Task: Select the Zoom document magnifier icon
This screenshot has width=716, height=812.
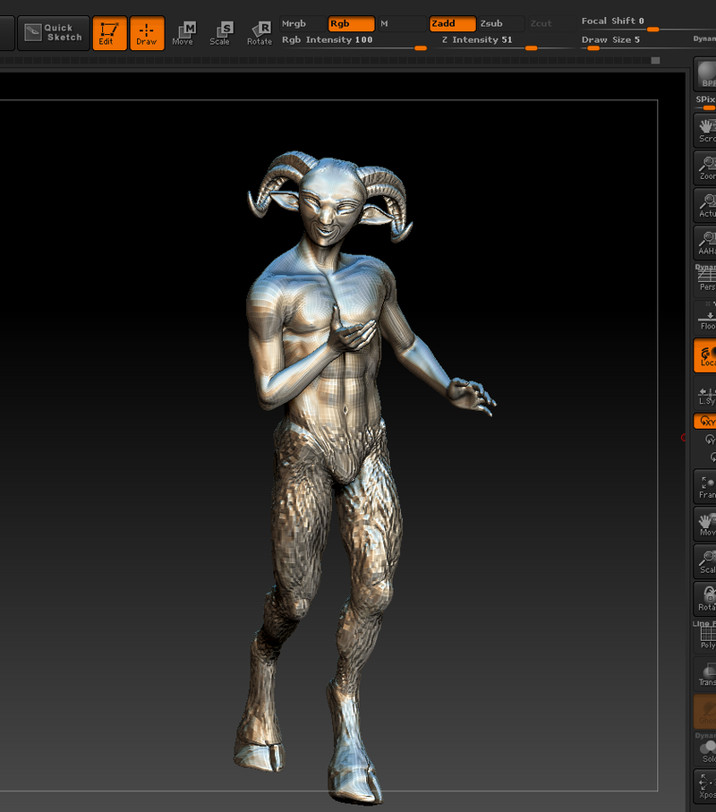Action: point(705,167)
